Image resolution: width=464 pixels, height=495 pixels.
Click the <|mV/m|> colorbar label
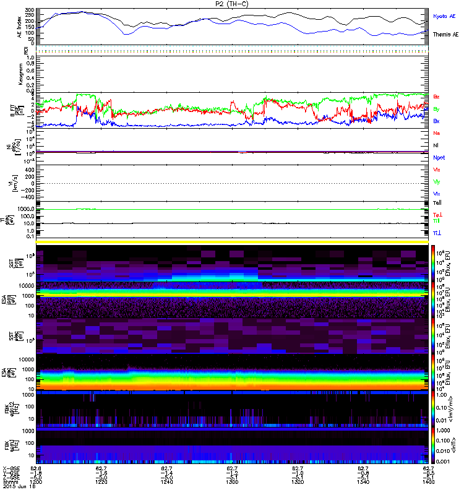click(450, 409)
